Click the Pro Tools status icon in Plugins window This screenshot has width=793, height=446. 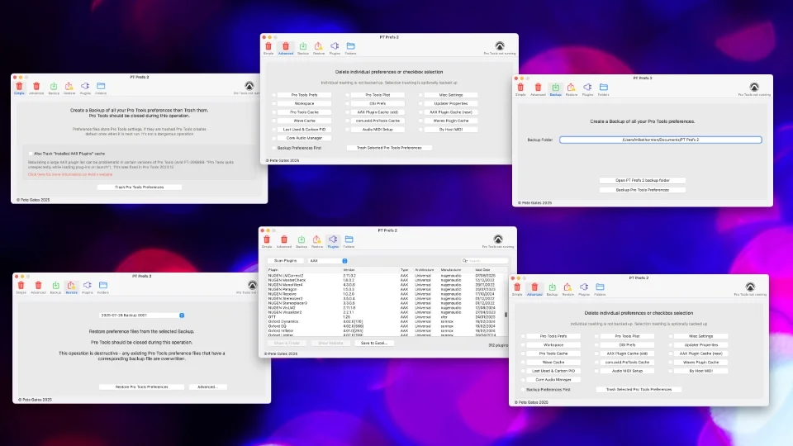[x=498, y=240]
